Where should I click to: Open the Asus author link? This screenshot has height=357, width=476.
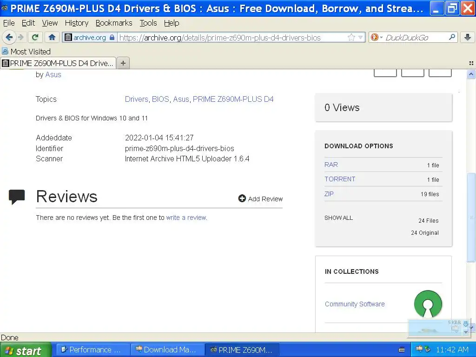click(53, 75)
